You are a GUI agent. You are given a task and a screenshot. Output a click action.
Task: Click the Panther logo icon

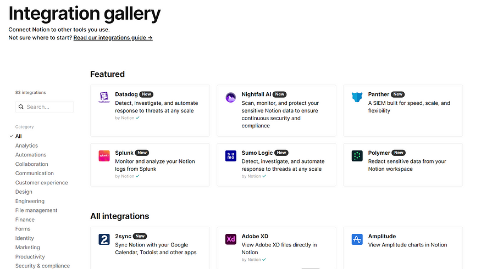point(357,98)
